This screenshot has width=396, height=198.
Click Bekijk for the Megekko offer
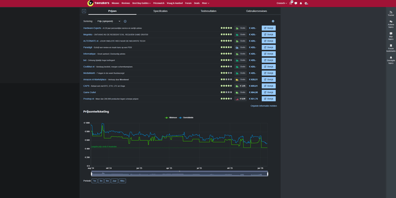pos(269,35)
